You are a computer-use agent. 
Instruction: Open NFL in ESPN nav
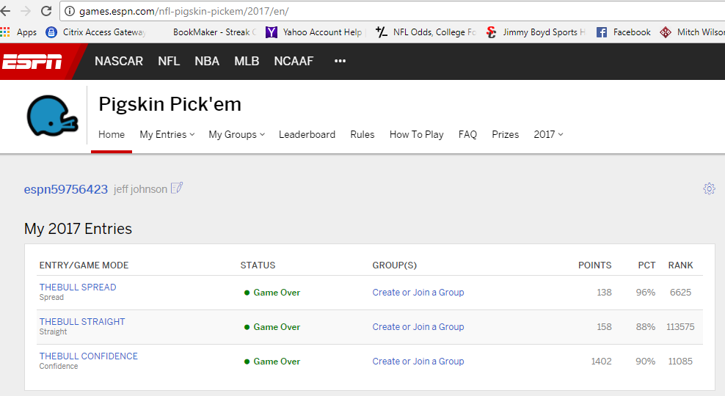pyautogui.click(x=169, y=61)
